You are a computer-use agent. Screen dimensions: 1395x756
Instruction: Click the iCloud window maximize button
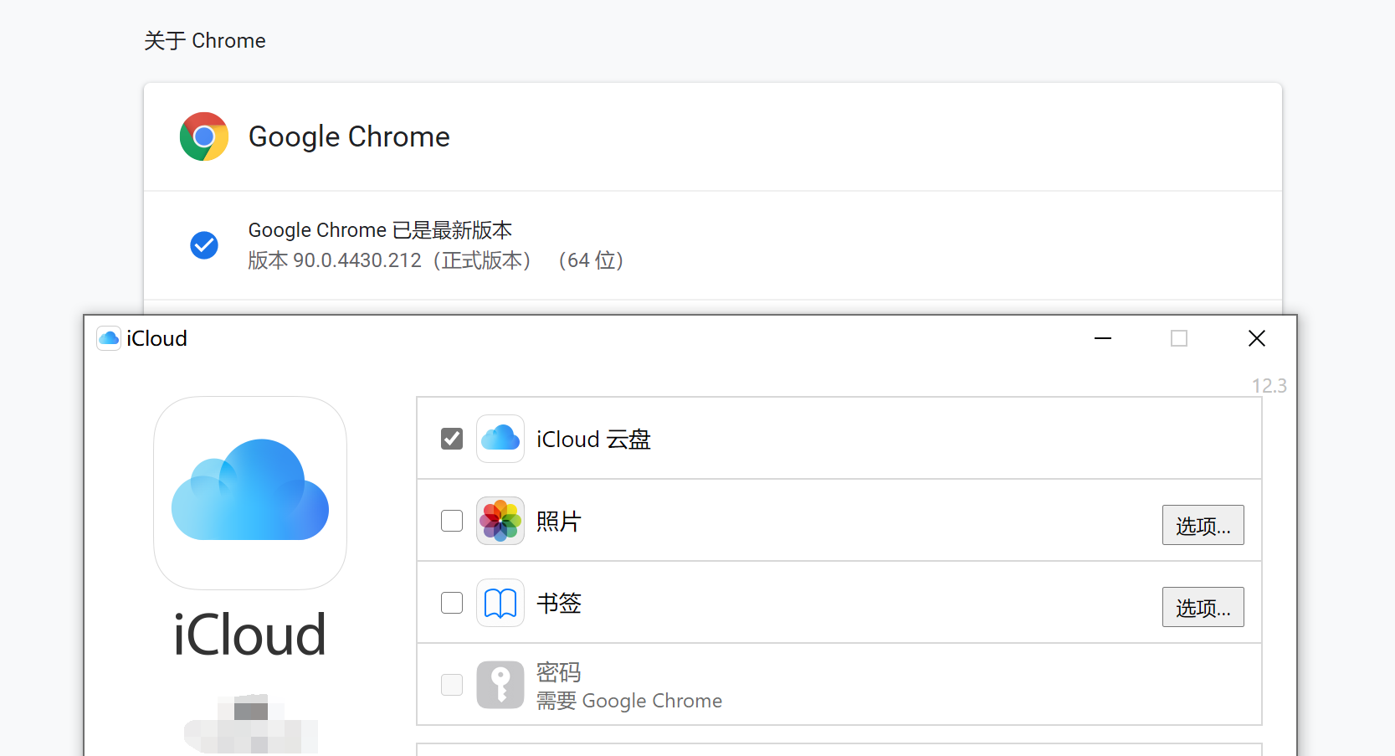tap(1179, 338)
